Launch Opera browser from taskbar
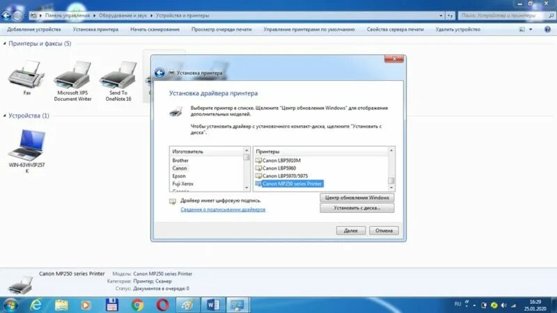The height and width of the screenshot is (313, 557). [x=162, y=305]
